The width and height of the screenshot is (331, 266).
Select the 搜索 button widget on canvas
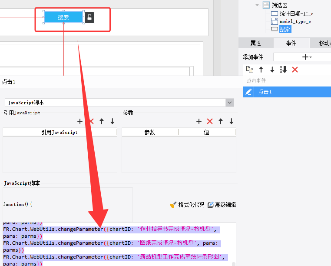pyautogui.click(x=63, y=17)
